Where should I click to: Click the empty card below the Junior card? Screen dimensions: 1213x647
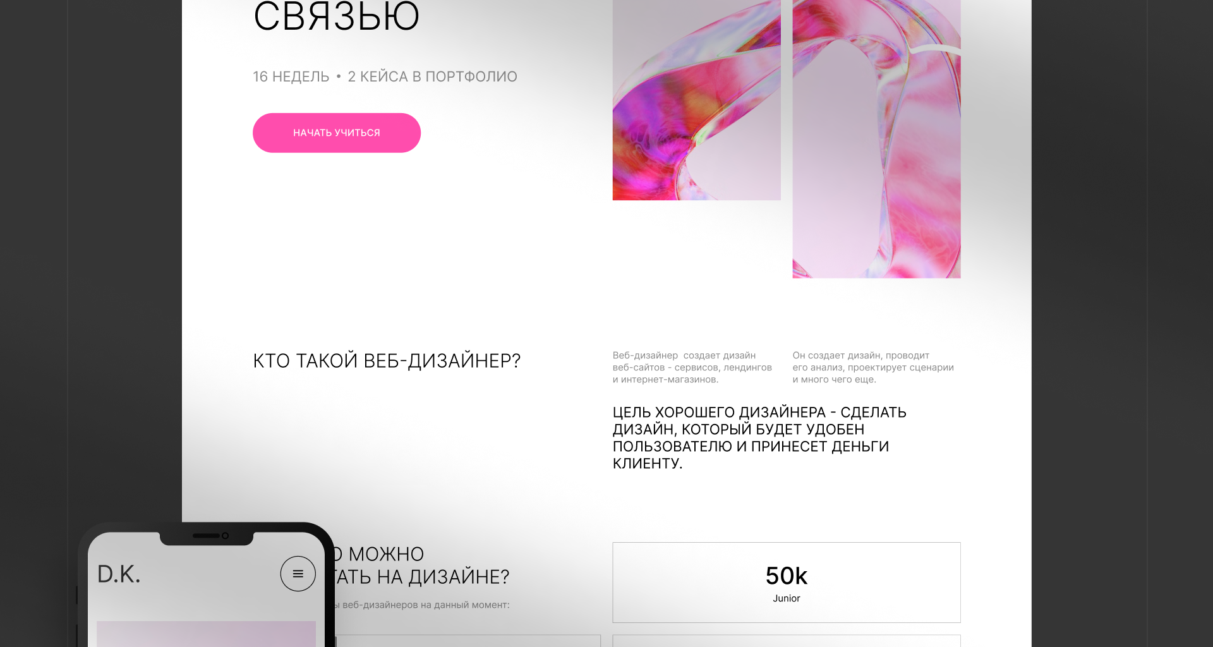coord(787,641)
